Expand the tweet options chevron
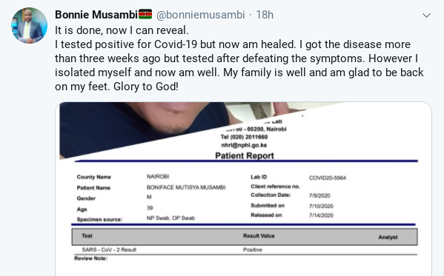 coord(426,16)
